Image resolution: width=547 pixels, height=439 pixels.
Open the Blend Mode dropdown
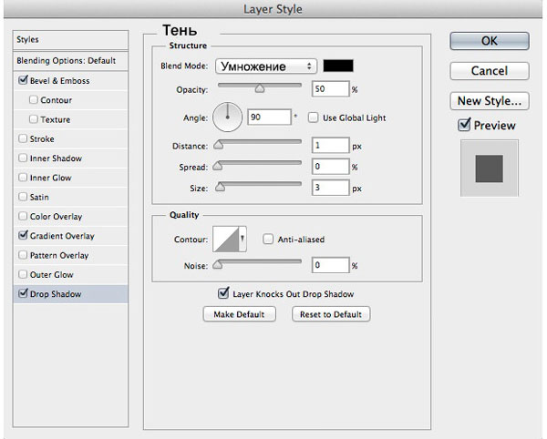[266, 66]
